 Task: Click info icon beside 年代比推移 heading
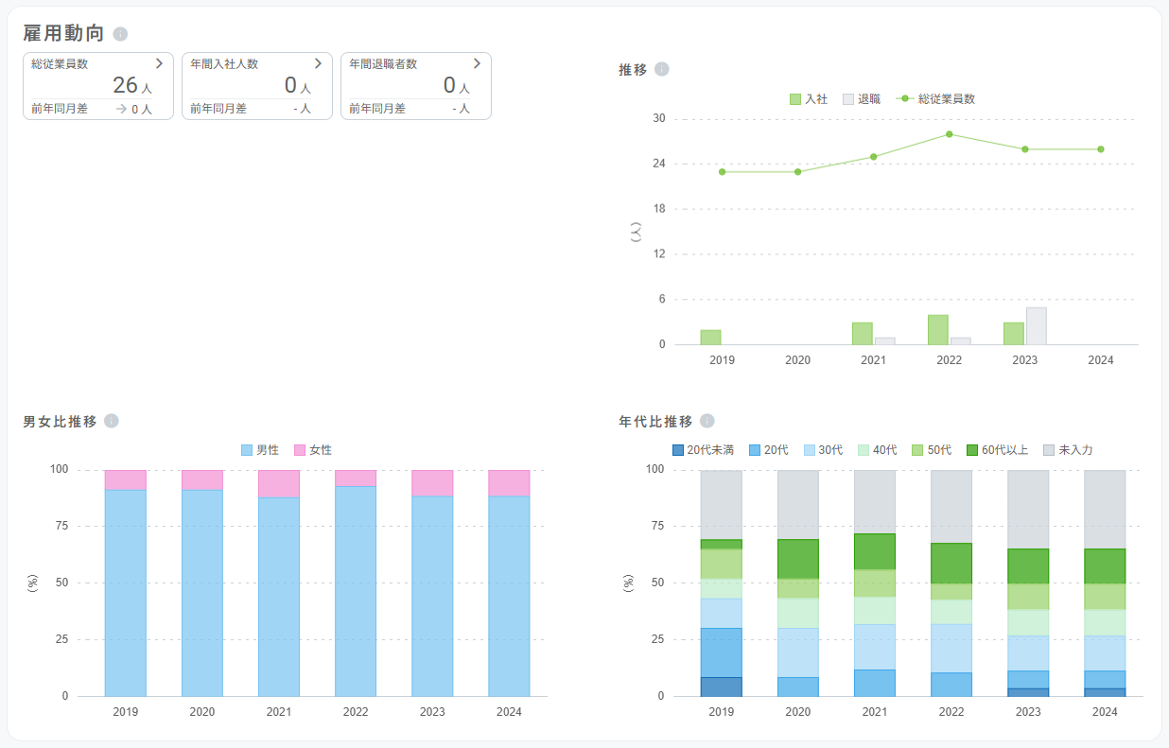point(707,421)
